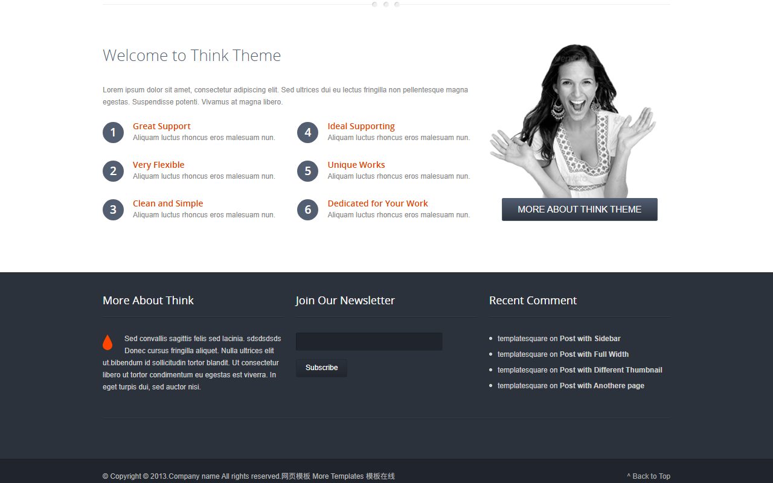Click templatesquare beside Post with Different Thumbnail
The height and width of the screenshot is (483, 773).
[522, 370]
